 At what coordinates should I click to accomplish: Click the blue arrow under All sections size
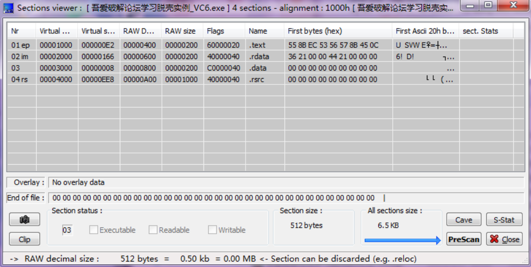(403, 241)
